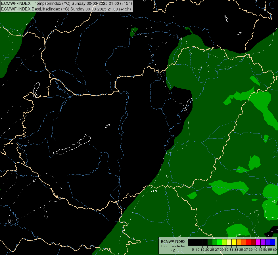The image size is (278, 255).
Task: Click the BestLiftedIndex header line at top
Action: point(66,9)
